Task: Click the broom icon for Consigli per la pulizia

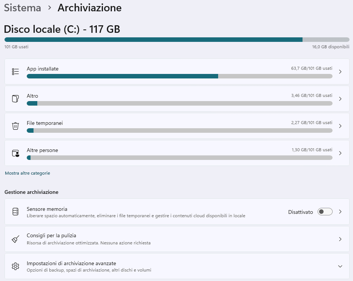Action: tap(15, 239)
